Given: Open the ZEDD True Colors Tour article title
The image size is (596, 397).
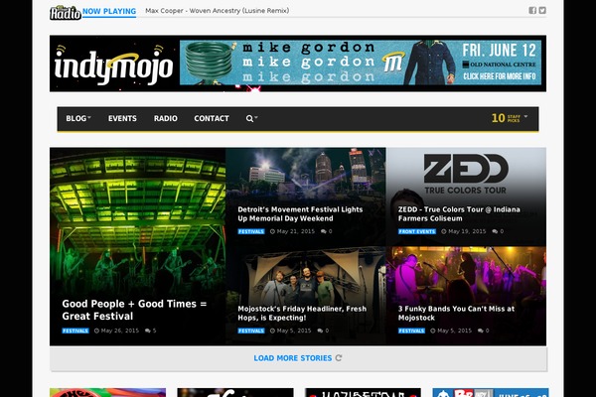Looking at the screenshot, I should 459,214.
